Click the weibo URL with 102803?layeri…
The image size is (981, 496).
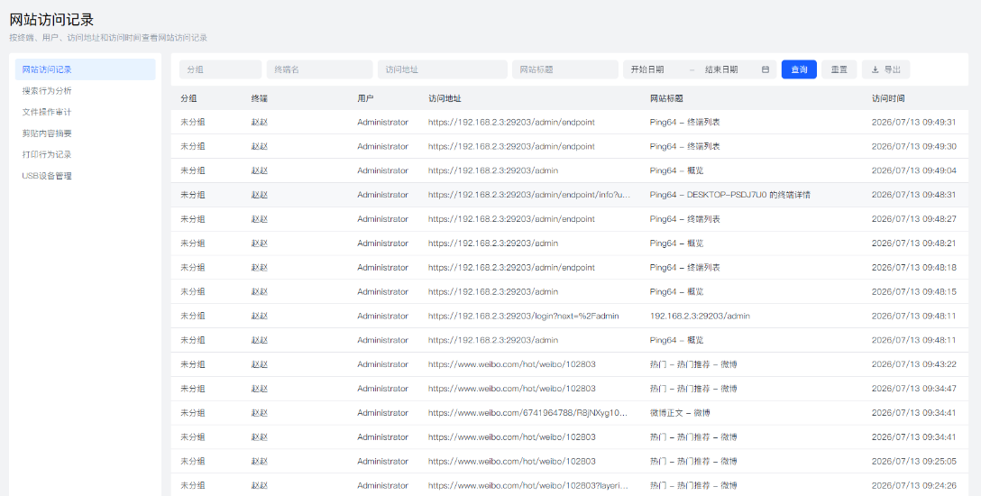click(528, 485)
